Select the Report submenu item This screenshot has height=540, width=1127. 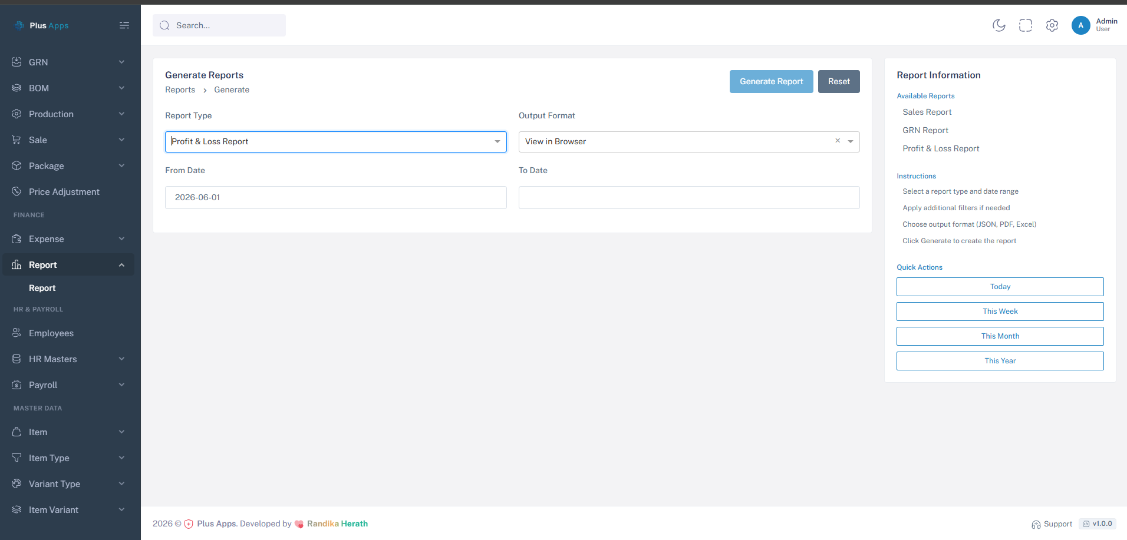pyautogui.click(x=42, y=288)
